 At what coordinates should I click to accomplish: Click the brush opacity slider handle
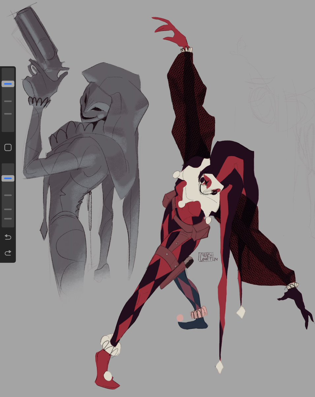(x=8, y=178)
